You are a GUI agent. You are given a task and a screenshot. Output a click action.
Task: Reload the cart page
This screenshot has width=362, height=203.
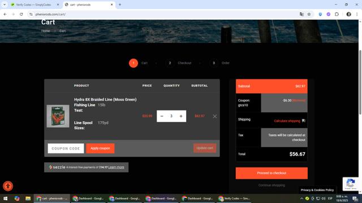click(21, 14)
